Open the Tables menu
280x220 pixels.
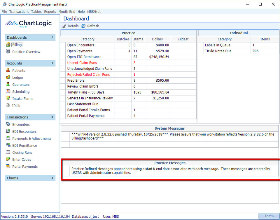pos(36,12)
